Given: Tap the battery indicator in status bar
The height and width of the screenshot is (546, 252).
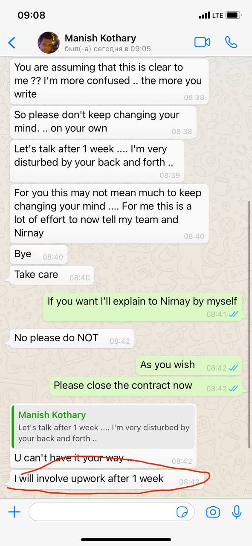Looking at the screenshot, I should (x=233, y=15).
